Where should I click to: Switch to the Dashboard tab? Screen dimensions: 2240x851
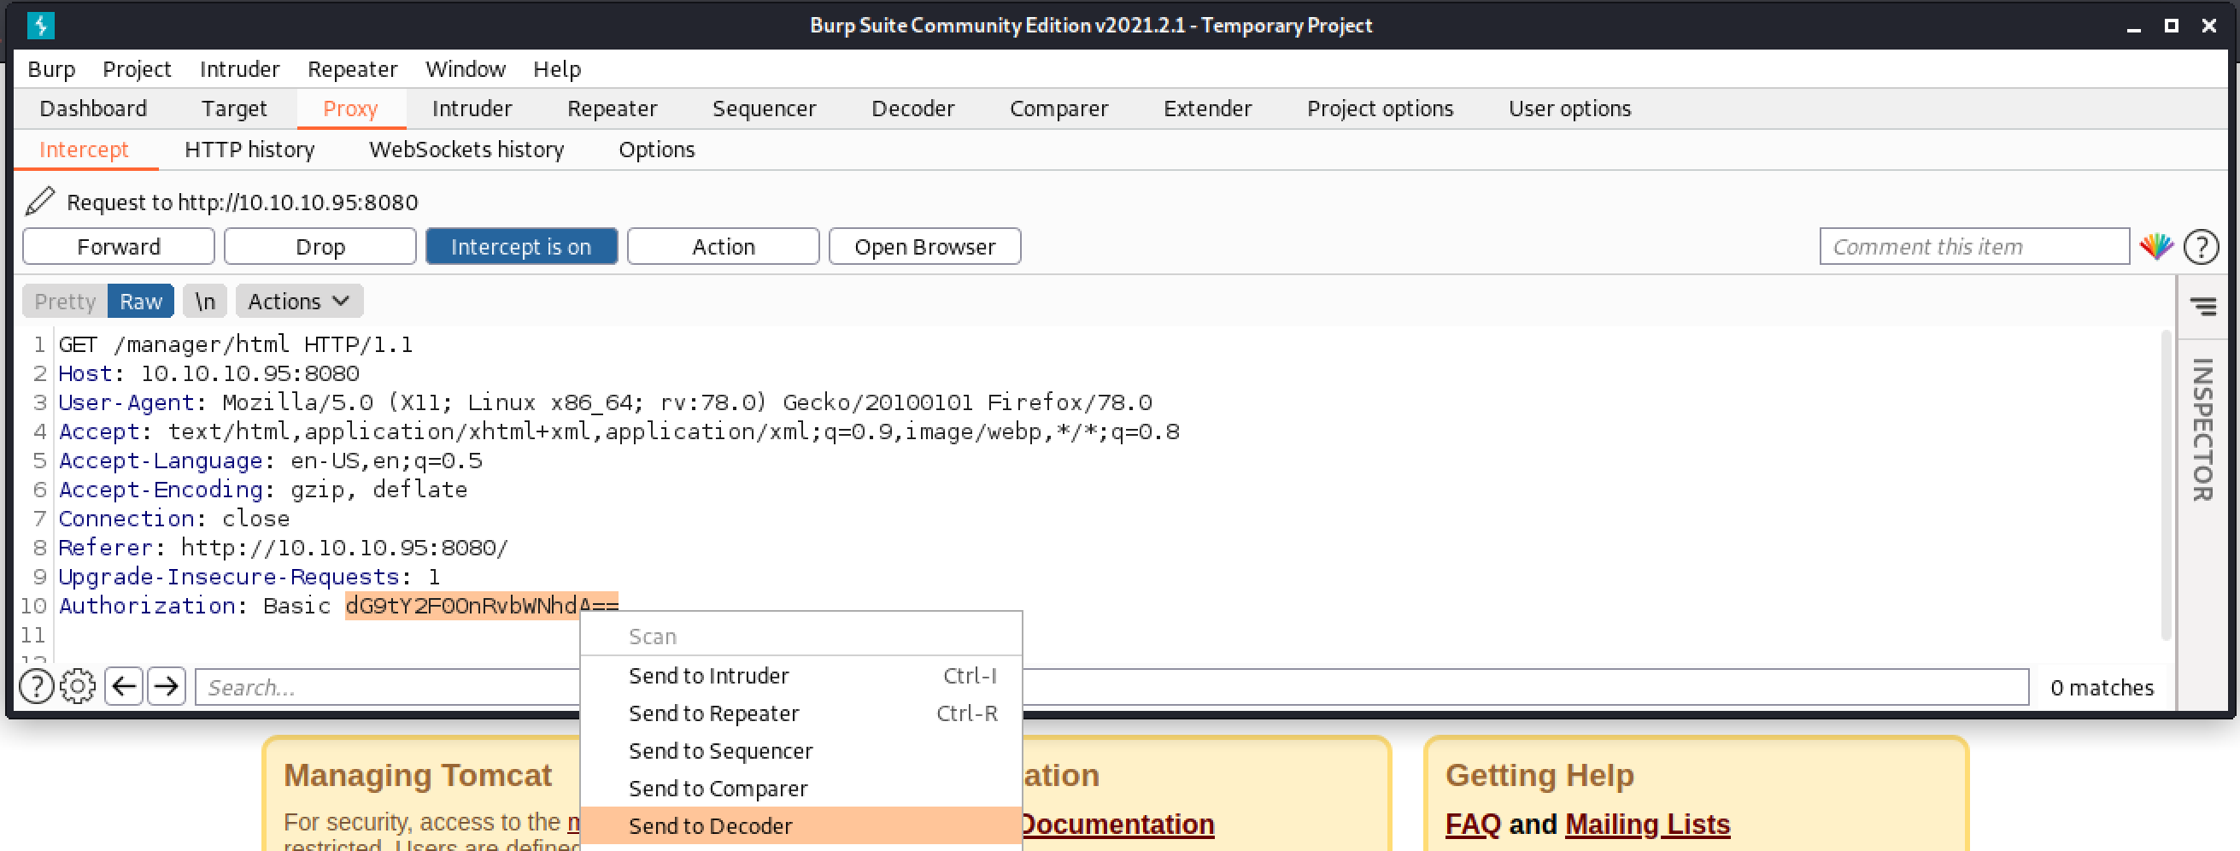coord(93,109)
